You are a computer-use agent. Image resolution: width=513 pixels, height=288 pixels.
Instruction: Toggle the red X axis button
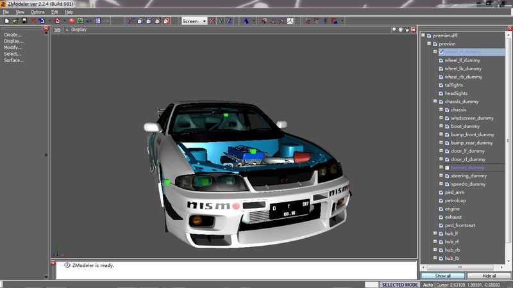pos(212,21)
